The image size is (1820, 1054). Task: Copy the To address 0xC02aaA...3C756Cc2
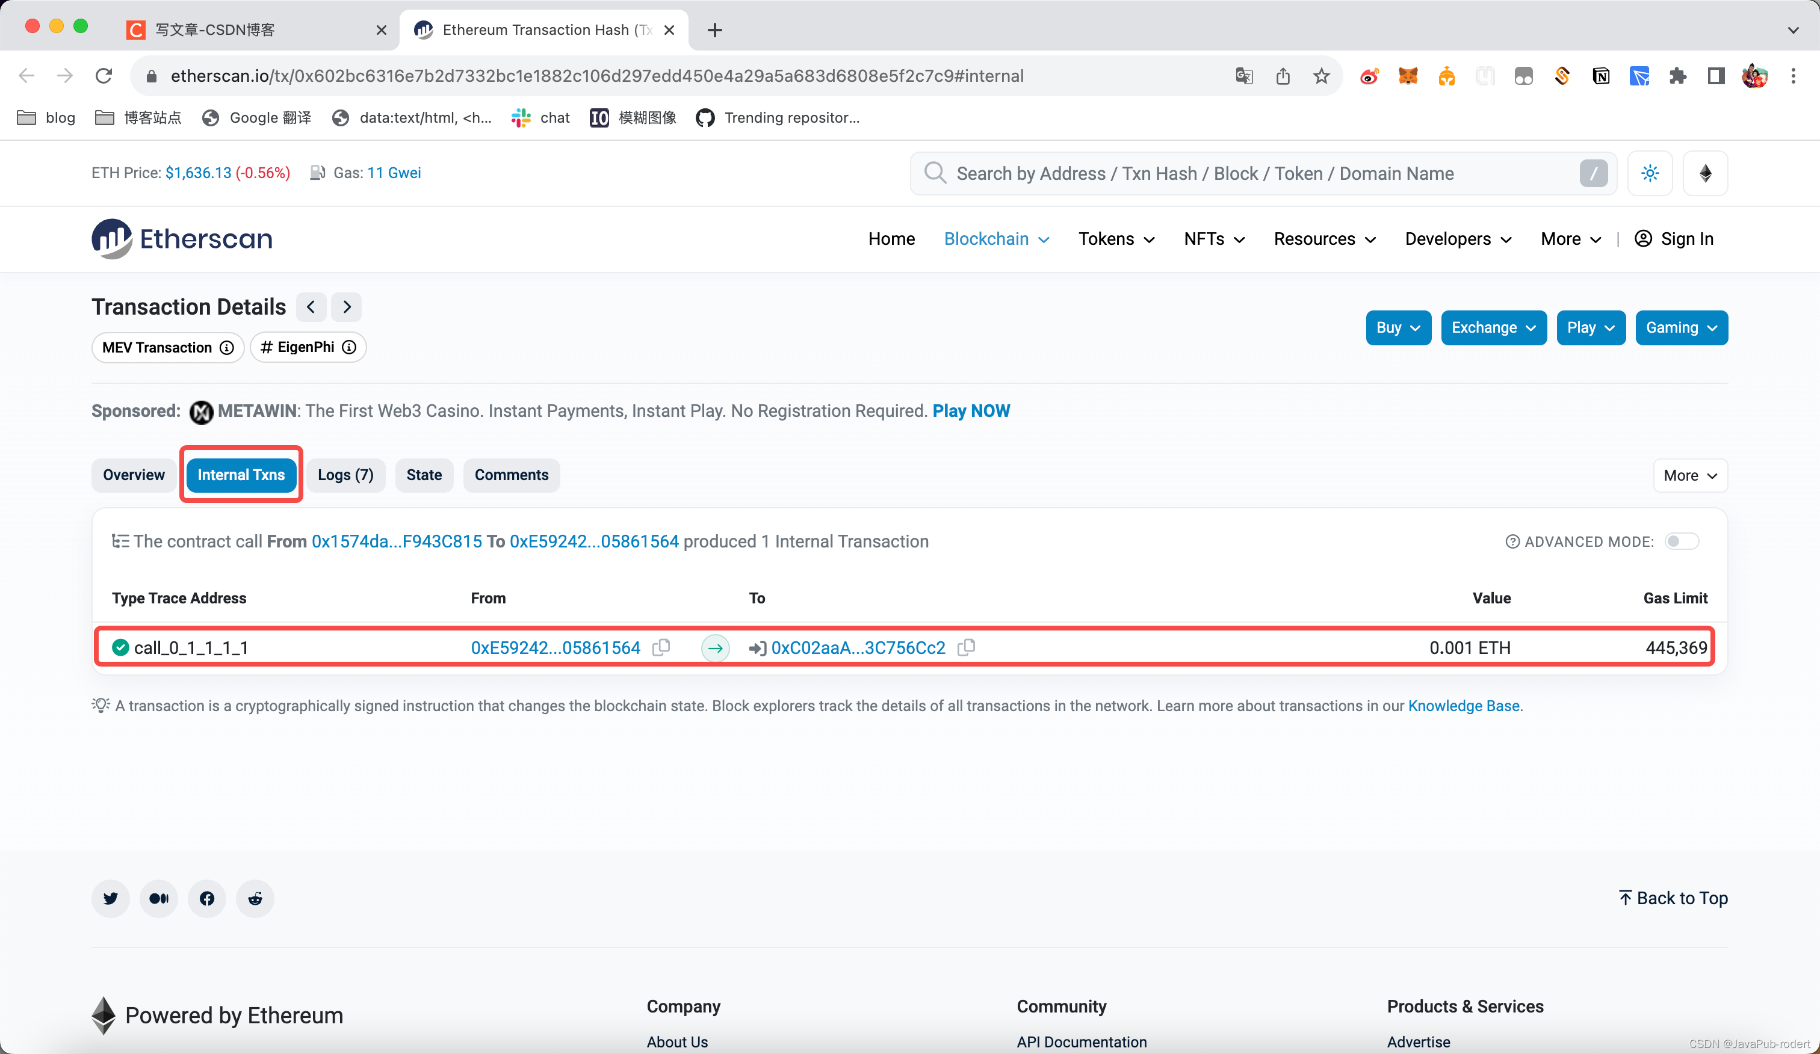click(x=967, y=647)
